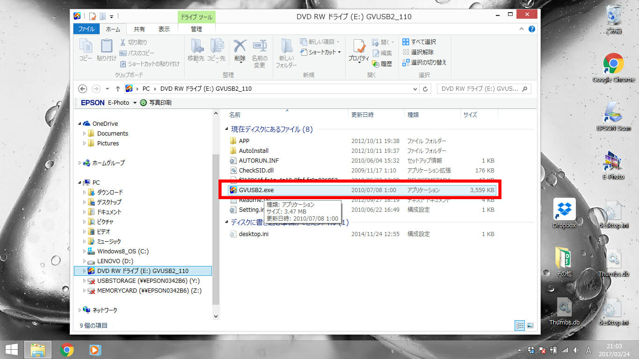Switch to large icons view in status bar
The image size is (639, 359).
(530, 325)
